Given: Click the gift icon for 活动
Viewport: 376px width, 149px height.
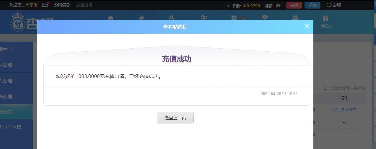Looking at the screenshot, I should 325,18.
